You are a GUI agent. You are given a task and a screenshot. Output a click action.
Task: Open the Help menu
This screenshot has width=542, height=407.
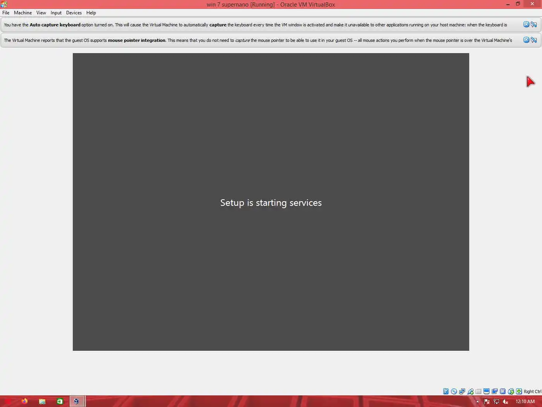tap(91, 13)
